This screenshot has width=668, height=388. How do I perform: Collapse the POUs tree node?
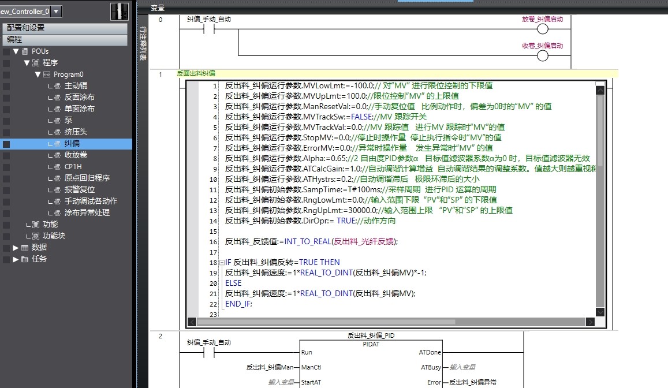(x=16, y=51)
